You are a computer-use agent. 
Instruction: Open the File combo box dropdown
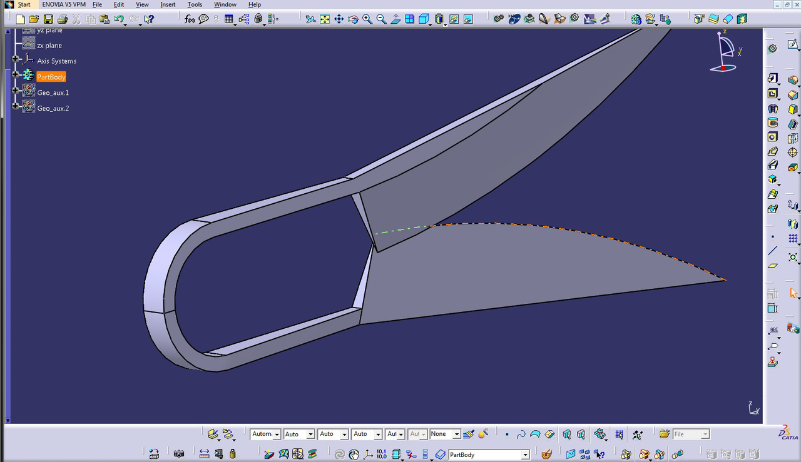[705, 434]
